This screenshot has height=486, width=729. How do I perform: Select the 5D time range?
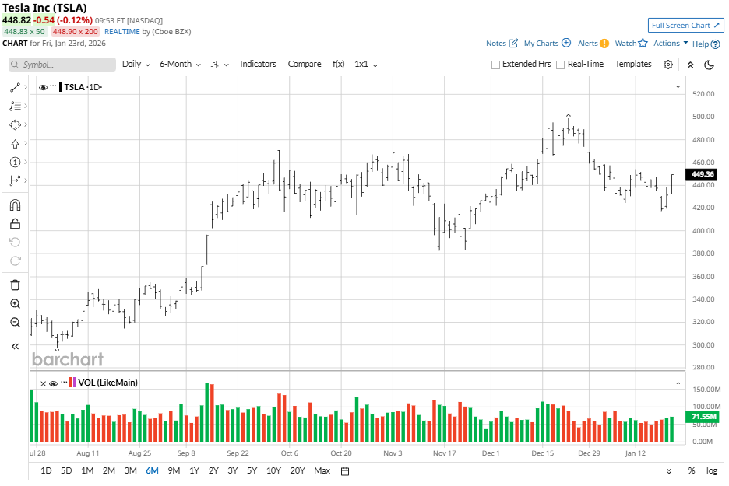(x=66, y=470)
